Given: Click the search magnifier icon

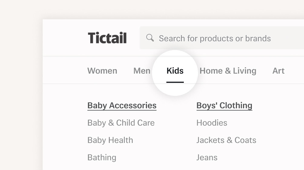Looking at the screenshot, I should coord(150,38).
